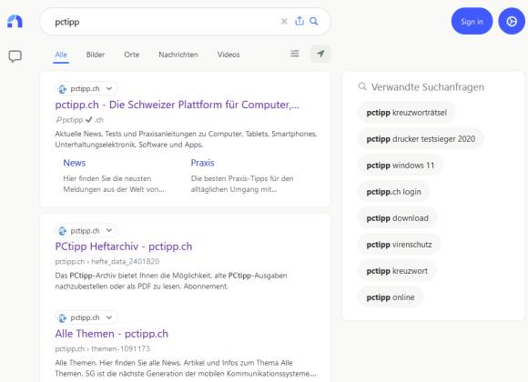Image resolution: width=528 pixels, height=382 pixels.
Task: Open the News sitelink
Action: [x=75, y=163]
